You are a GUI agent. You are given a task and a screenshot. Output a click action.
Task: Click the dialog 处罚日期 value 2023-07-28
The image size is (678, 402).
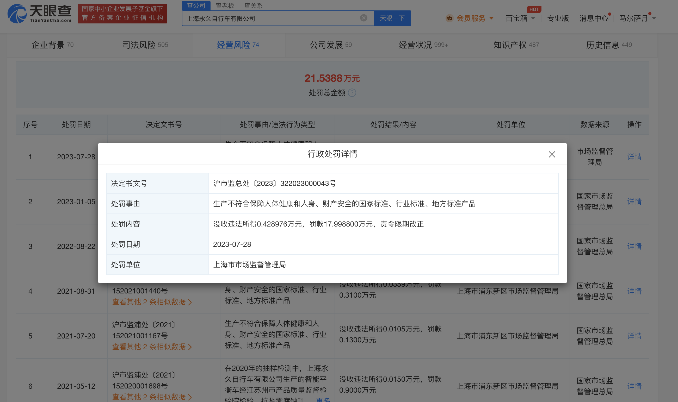232,244
